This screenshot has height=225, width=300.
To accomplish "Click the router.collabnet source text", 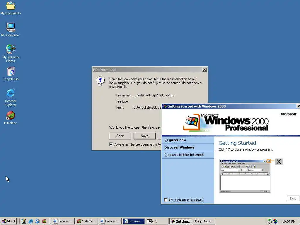I will tap(147, 108).
